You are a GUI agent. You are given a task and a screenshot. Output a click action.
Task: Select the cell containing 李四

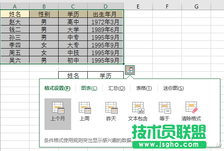[15, 45]
